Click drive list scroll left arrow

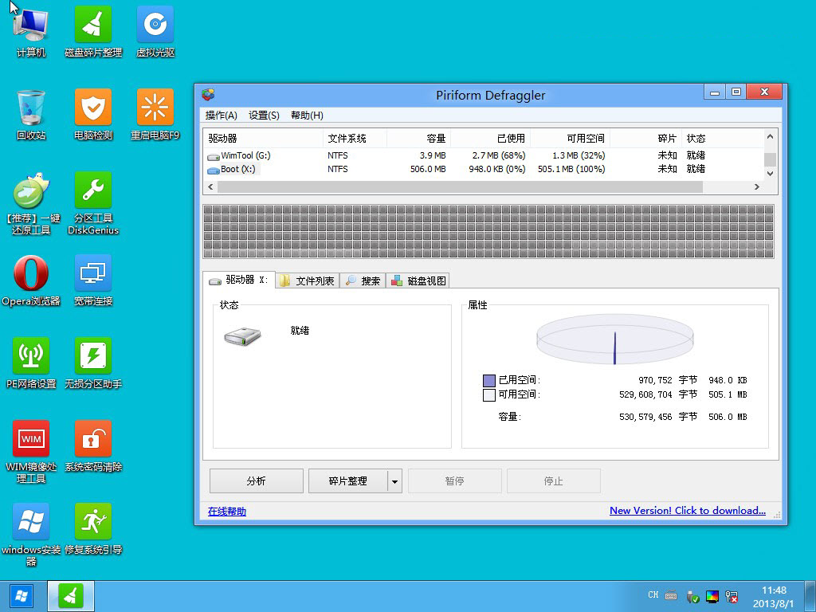[x=210, y=186]
